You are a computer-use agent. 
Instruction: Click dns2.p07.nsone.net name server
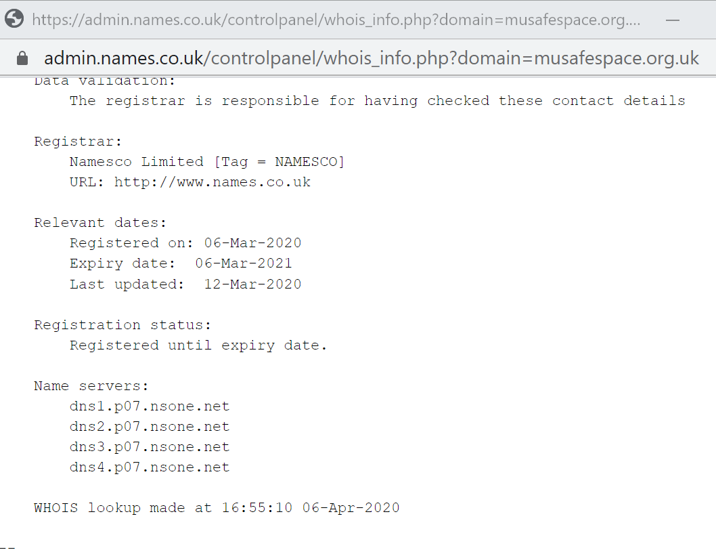pos(150,427)
